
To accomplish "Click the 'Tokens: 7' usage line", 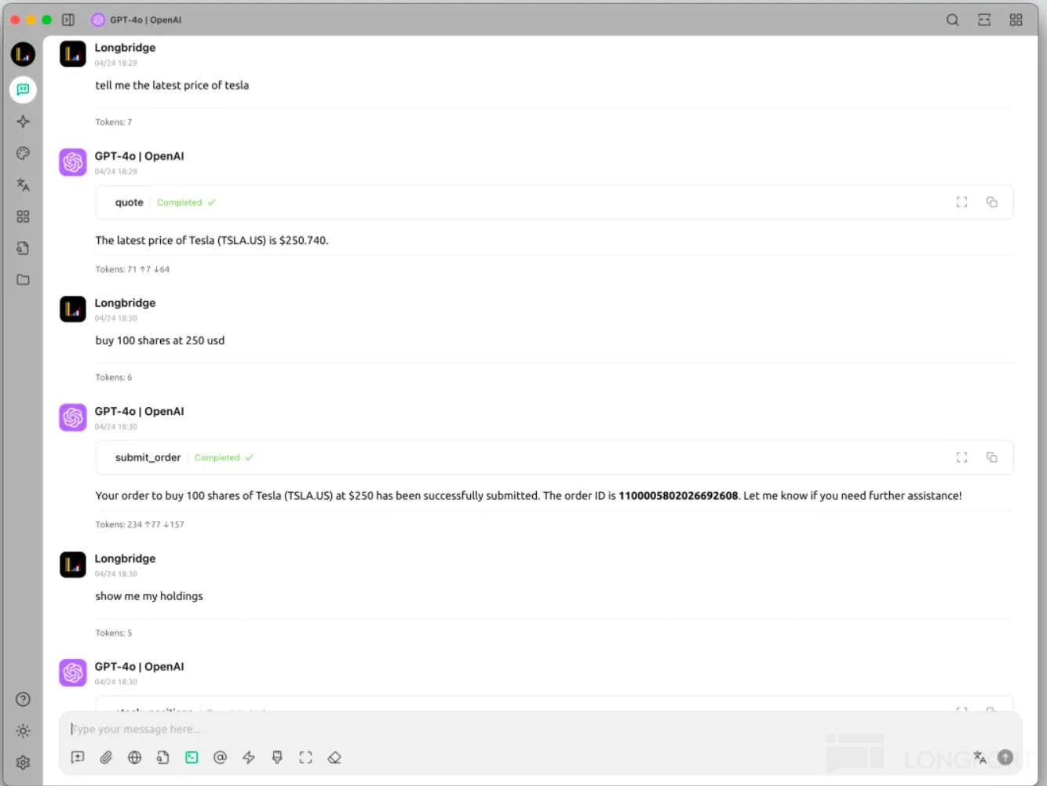I will pyautogui.click(x=114, y=122).
